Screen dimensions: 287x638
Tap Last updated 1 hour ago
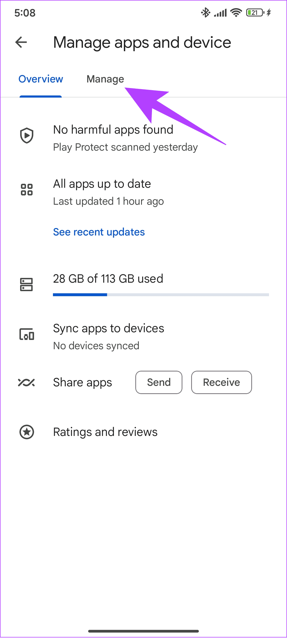point(109,201)
